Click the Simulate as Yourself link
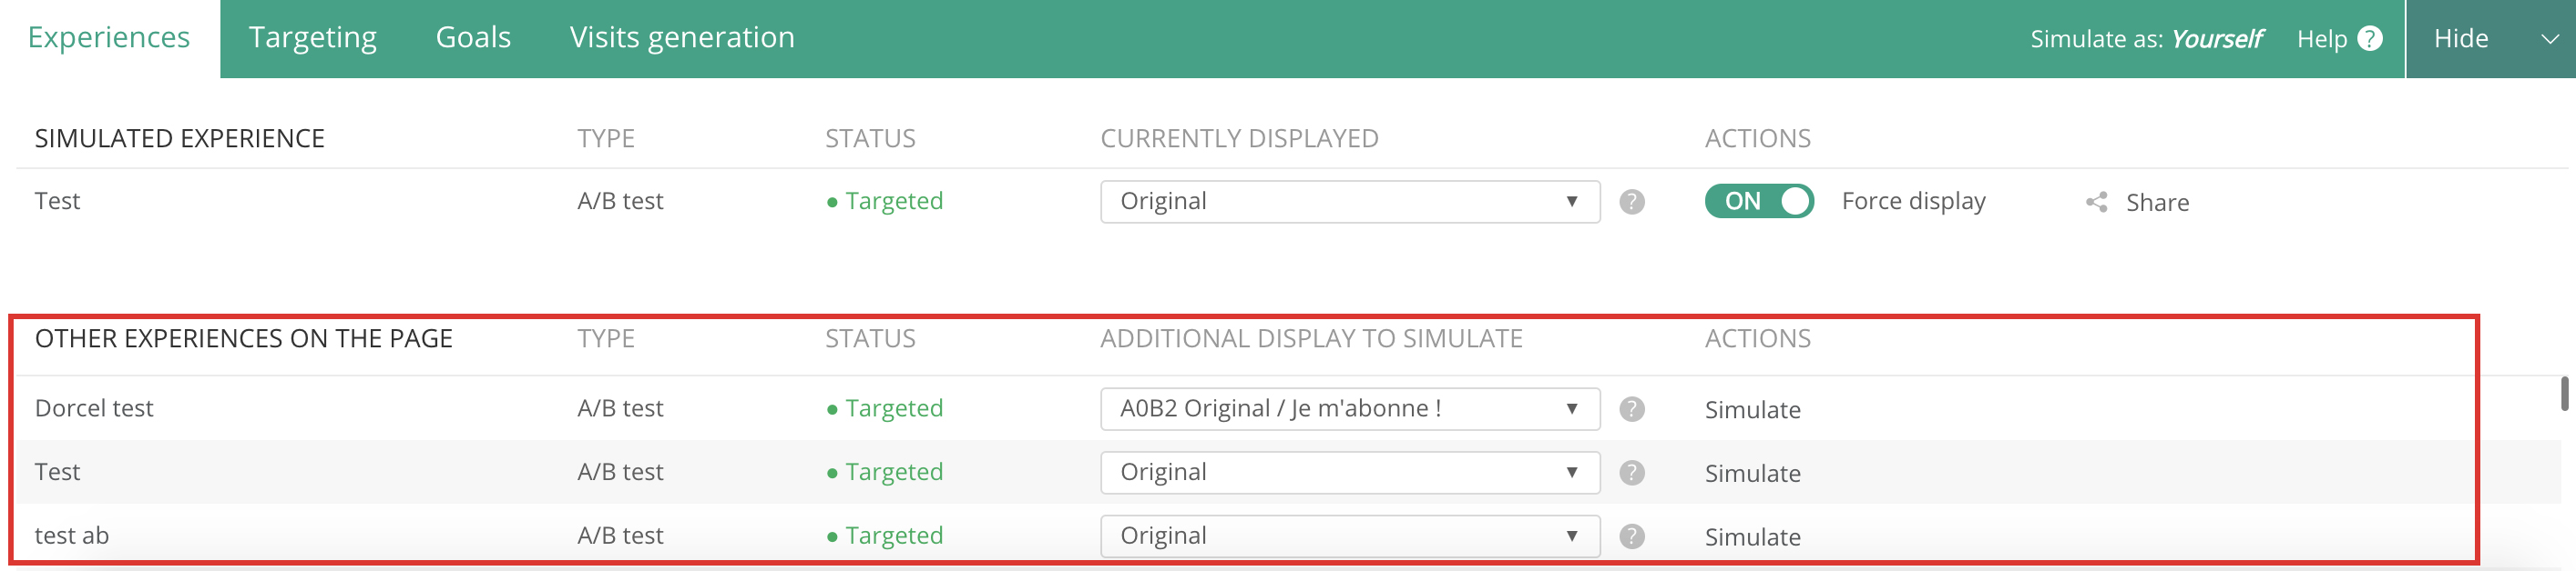Viewport: 2576px width, 571px height. [x=2216, y=39]
